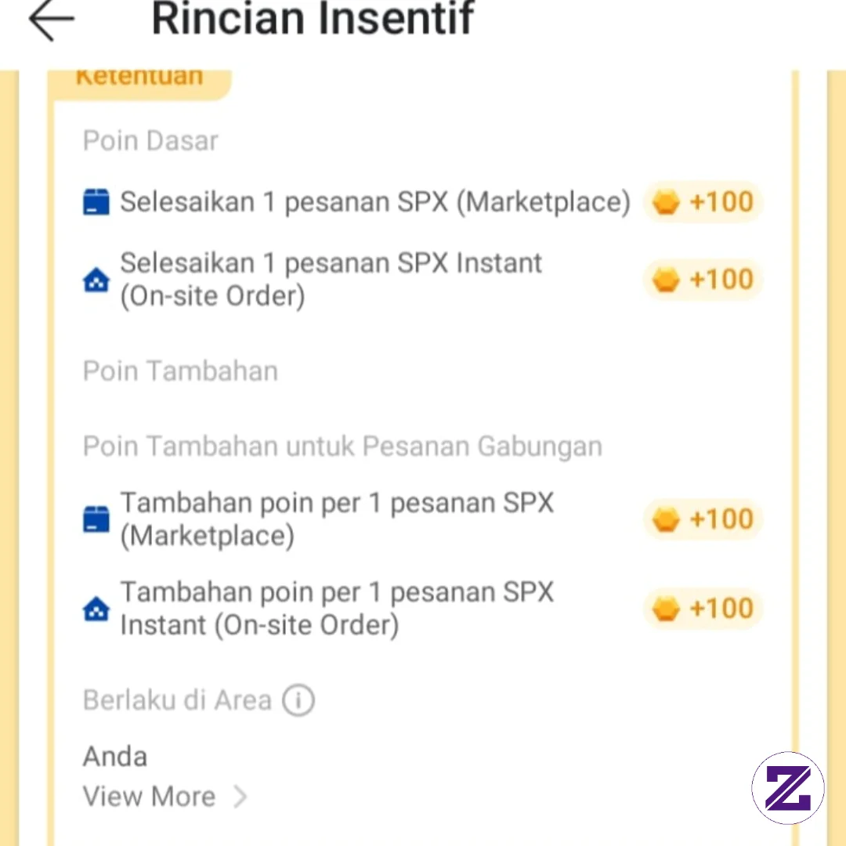Select the Selesaikan 1 pesanan SPX (Marketplace) row
846x846 pixels.
click(x=422, y=202)
